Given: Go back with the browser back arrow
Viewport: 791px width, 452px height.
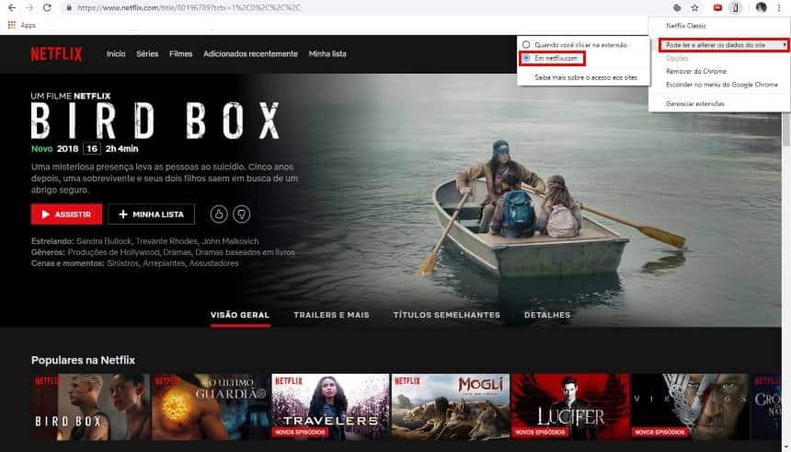Looking at the screenshot, I should click(x=12, y=7).
